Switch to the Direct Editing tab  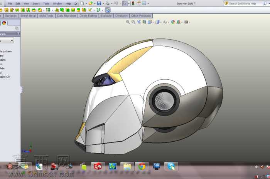(x=88, y=16)
